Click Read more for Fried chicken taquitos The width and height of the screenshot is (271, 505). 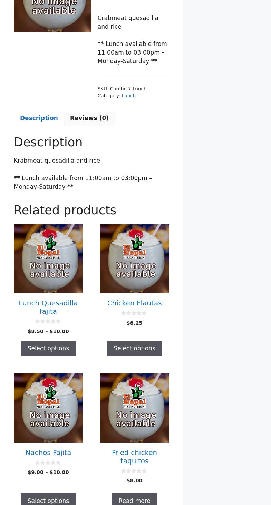click(134, 501)
